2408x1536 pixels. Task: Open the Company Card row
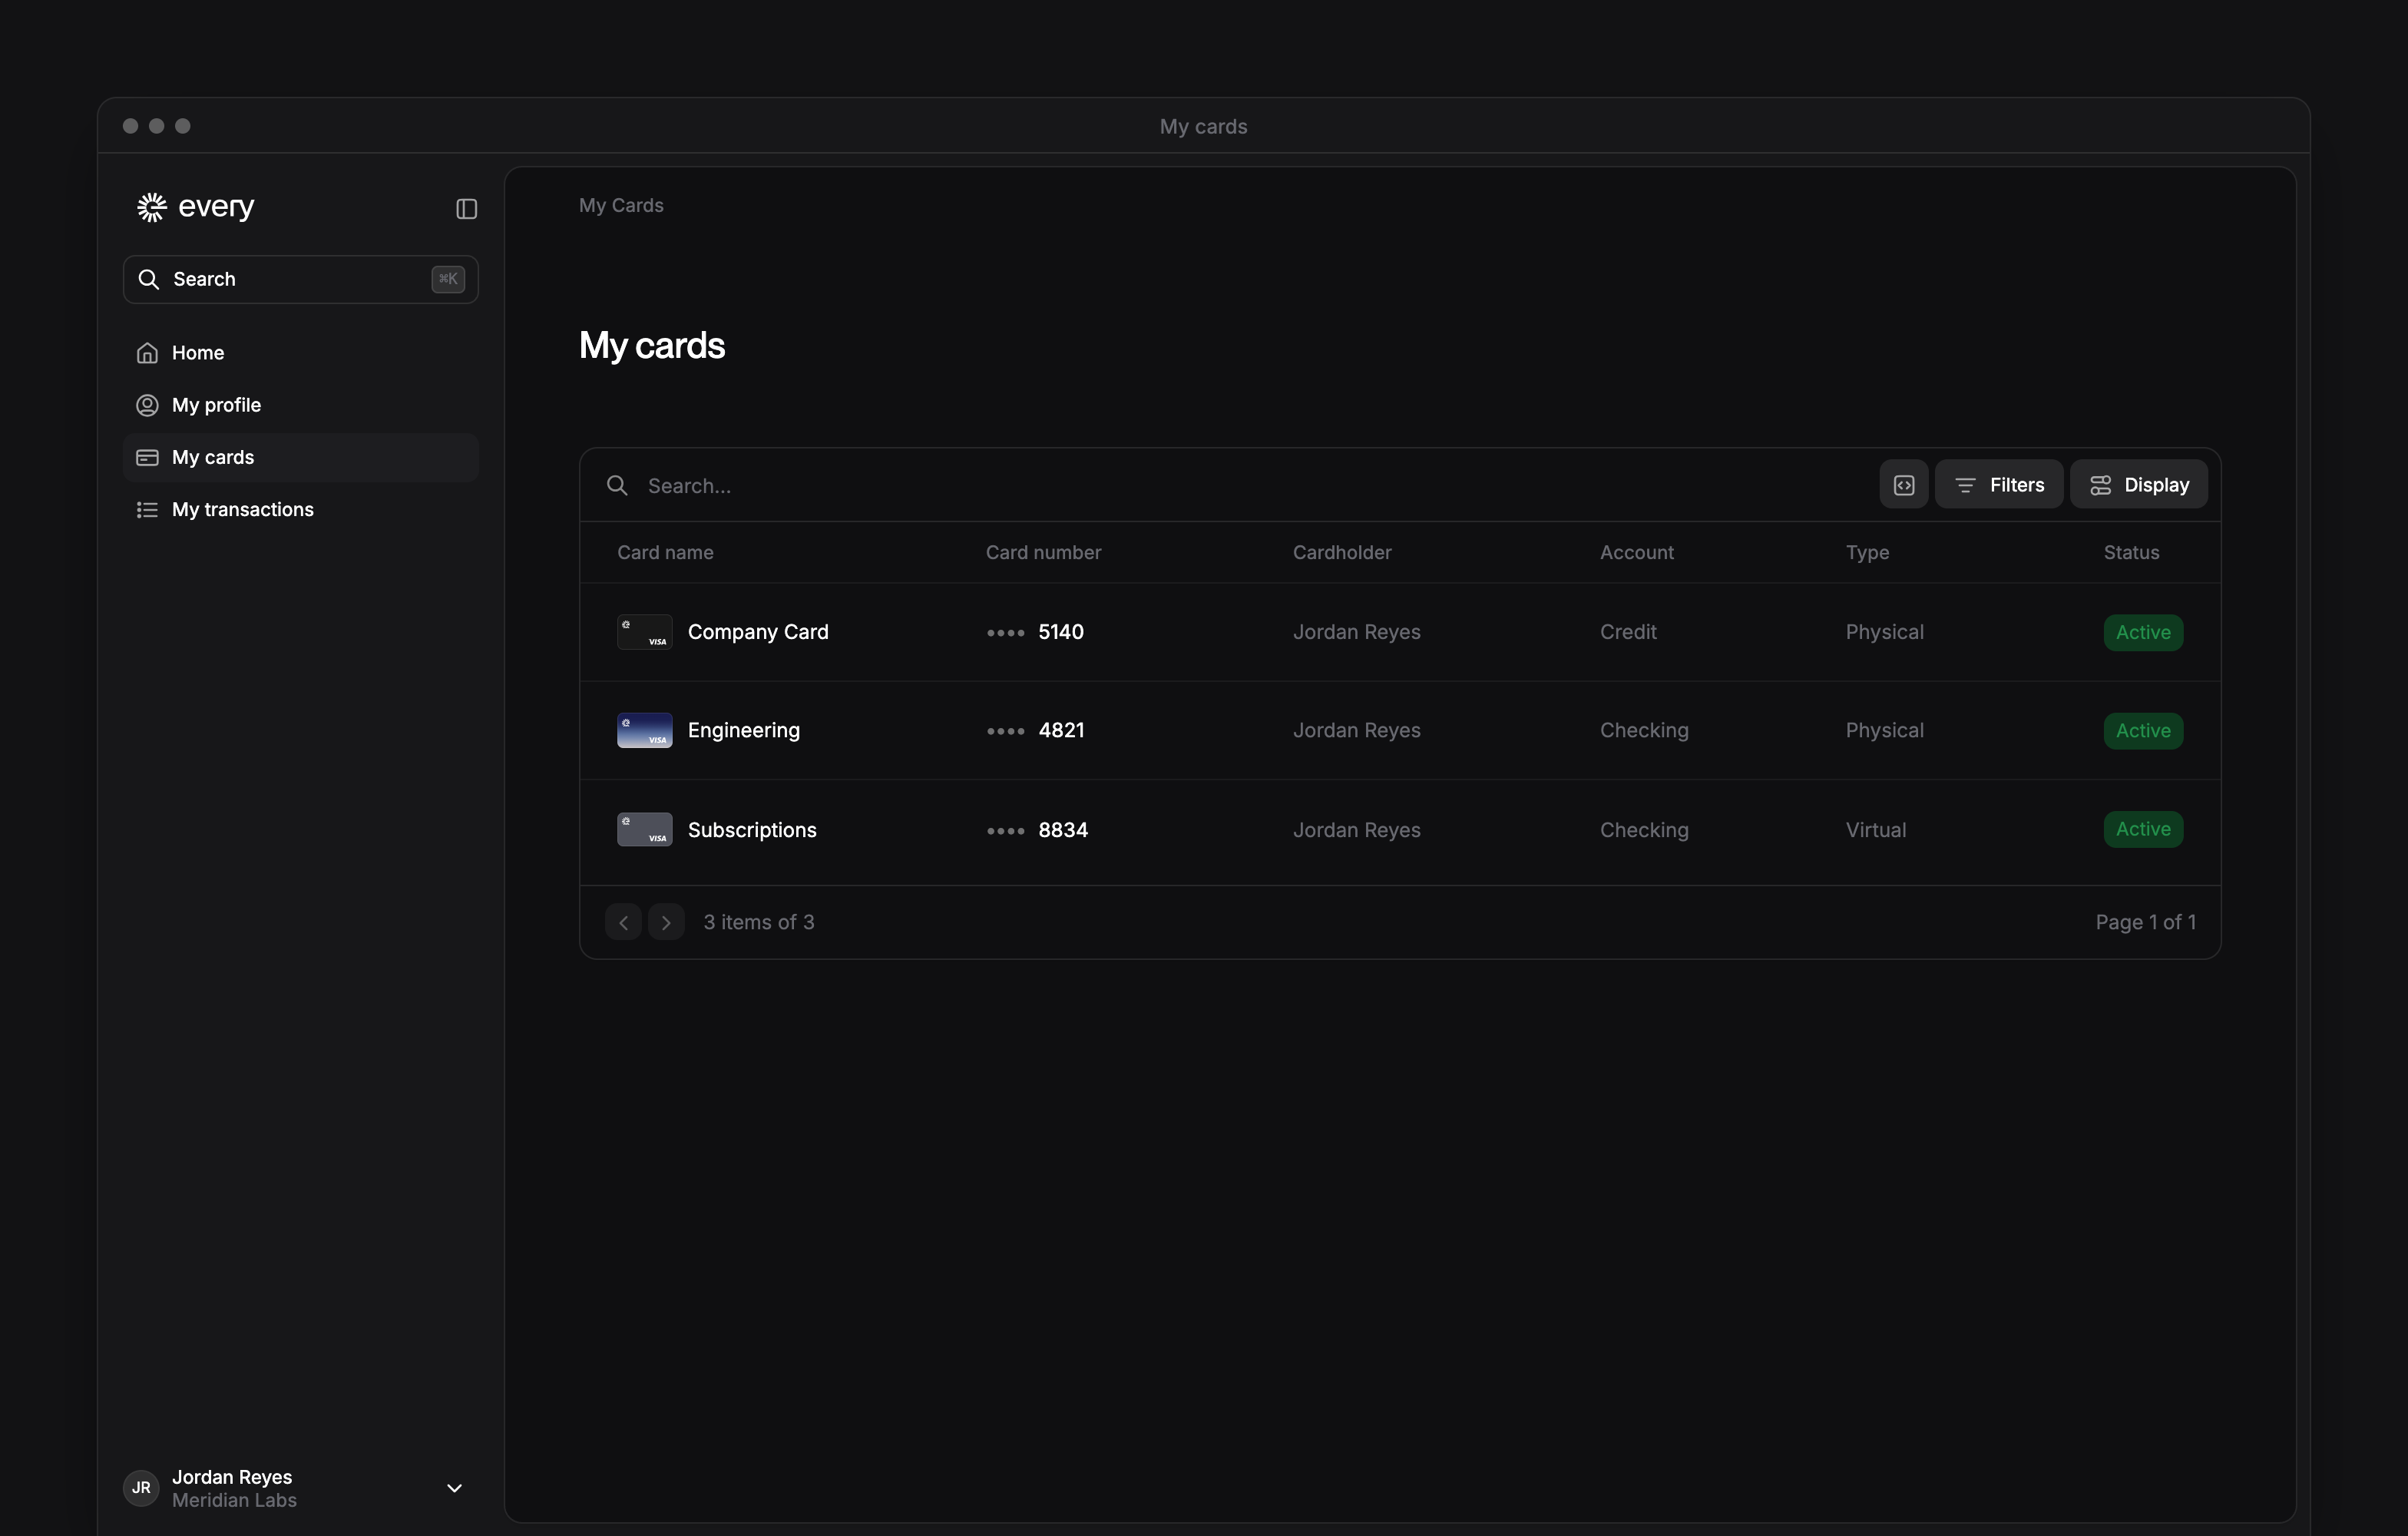click(1400, 632)
